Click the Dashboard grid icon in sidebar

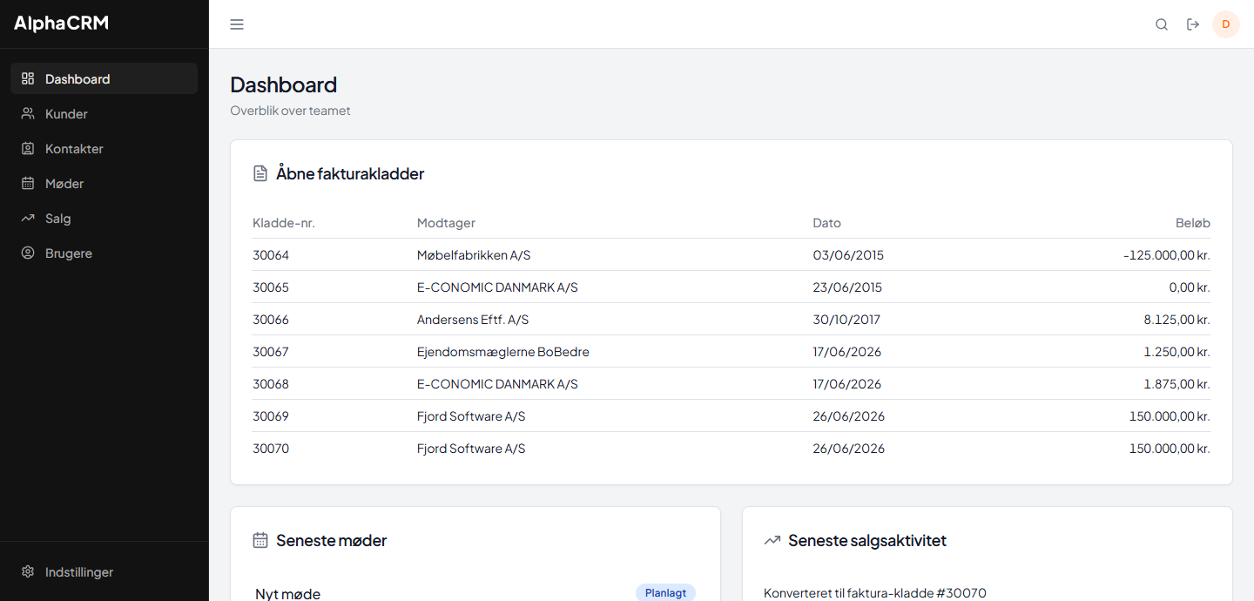(28, 78)
